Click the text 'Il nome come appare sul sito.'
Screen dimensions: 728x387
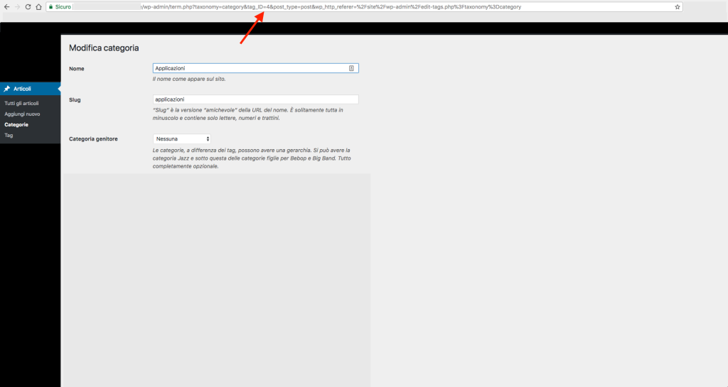coord(189,80)
